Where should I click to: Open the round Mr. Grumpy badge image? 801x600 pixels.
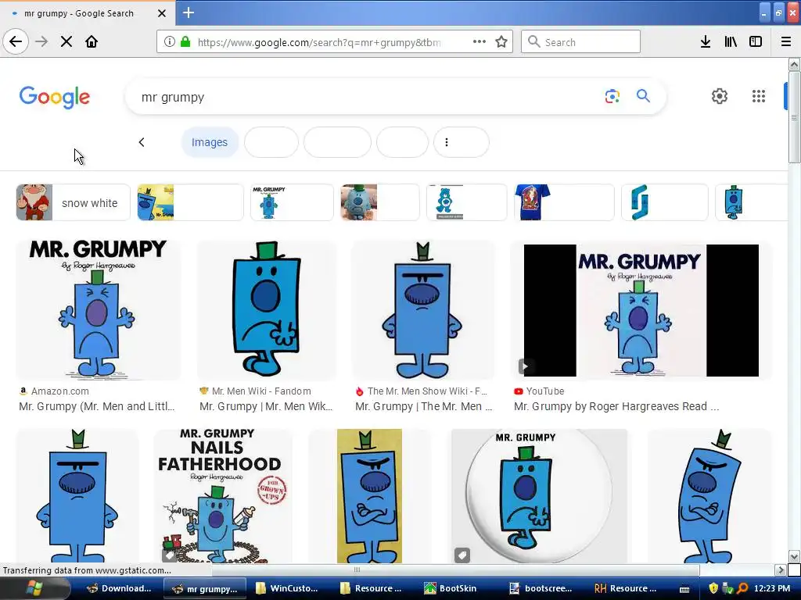click(539, 496)
